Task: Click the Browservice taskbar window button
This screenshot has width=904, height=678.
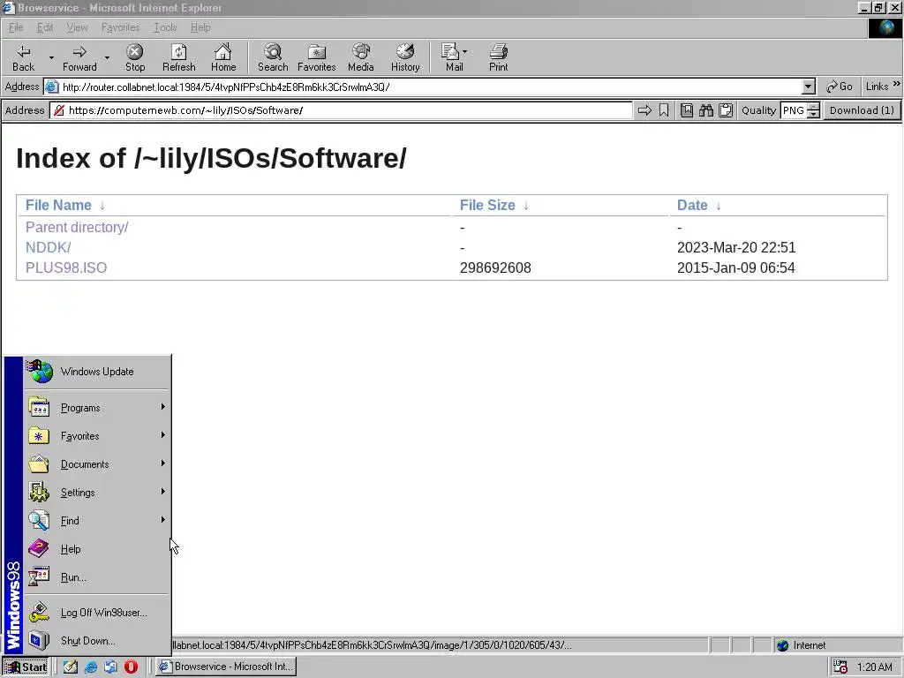Action: coord(225,667)
